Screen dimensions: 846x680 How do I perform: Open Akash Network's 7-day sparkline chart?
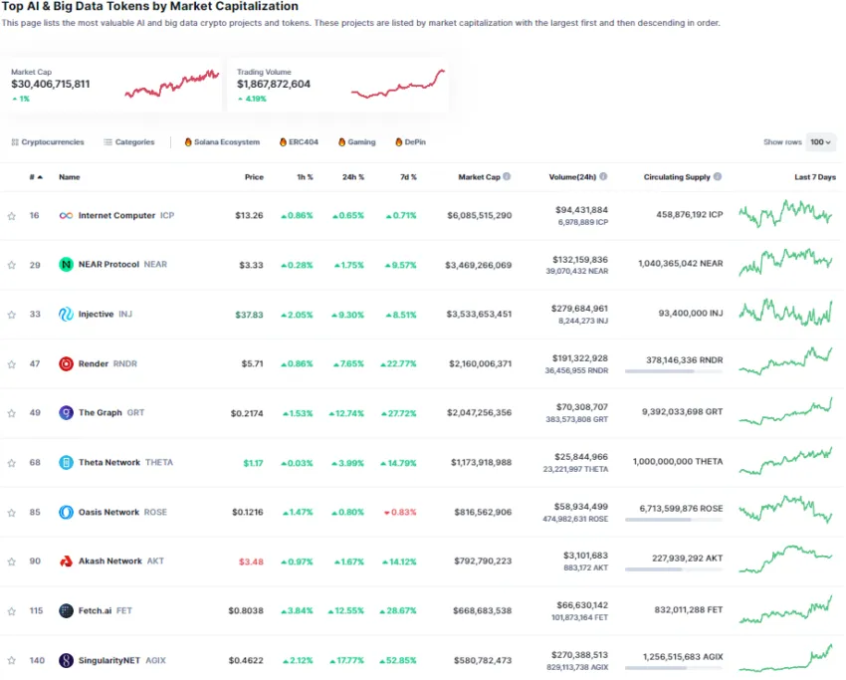point(785,560)
